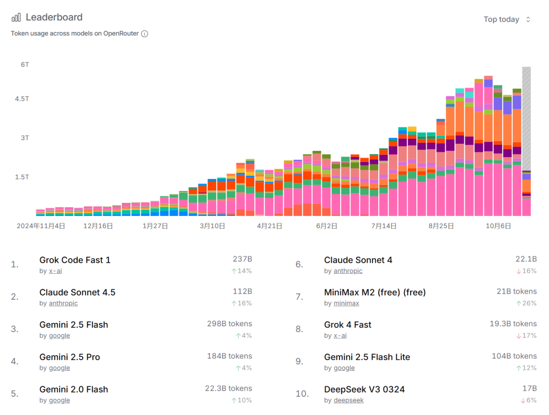Click the gray hatched projected bar in chart
This screenshot has width=549, height=415.
[526, 118]
